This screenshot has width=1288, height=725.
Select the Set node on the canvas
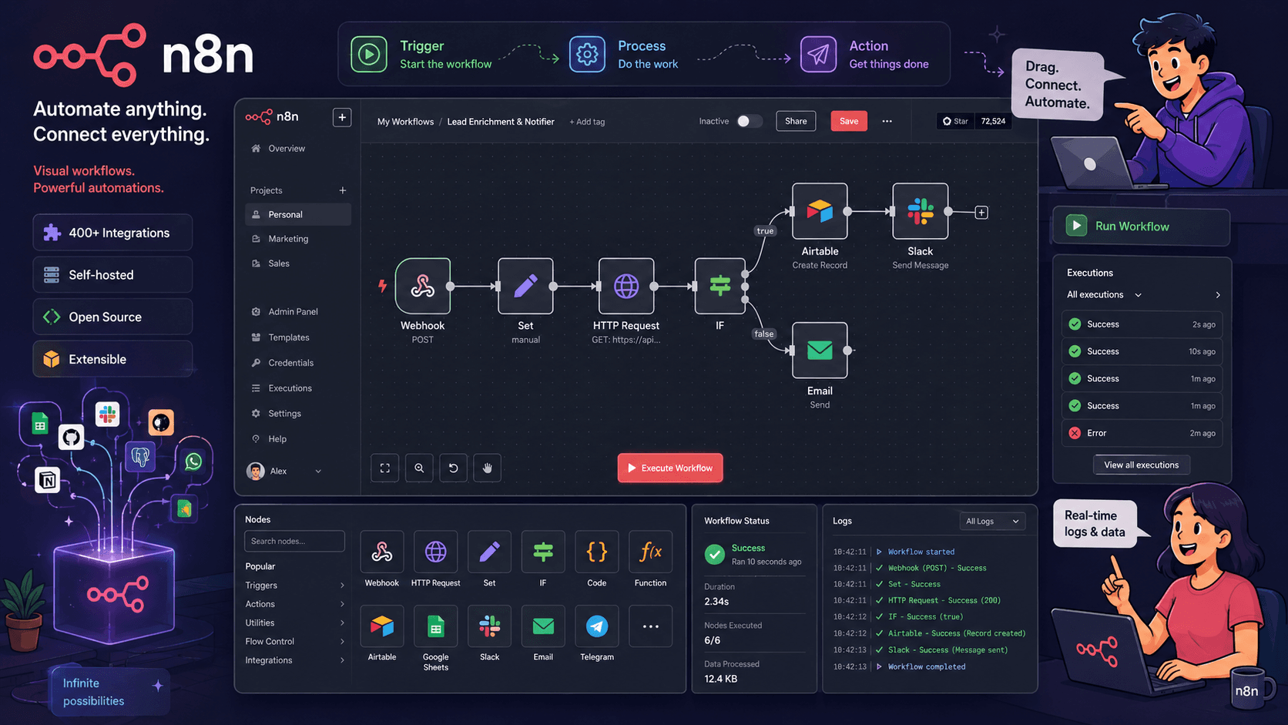(525, 286)
